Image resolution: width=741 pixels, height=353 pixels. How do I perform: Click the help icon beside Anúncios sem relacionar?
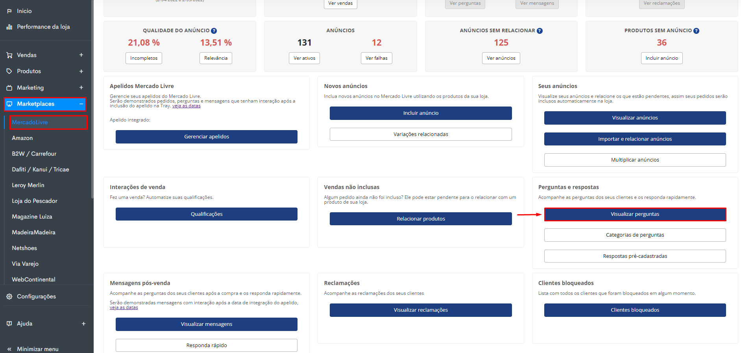540,31
